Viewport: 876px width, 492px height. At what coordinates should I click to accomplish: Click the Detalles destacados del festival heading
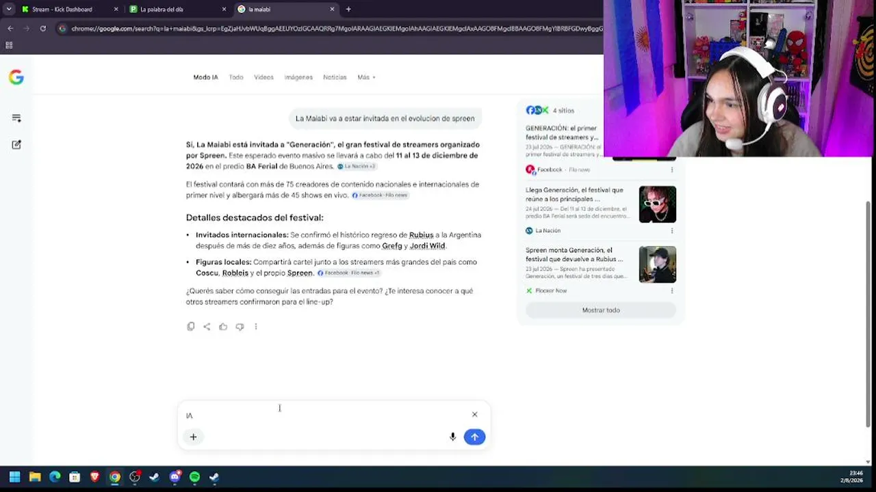[255, 218]
